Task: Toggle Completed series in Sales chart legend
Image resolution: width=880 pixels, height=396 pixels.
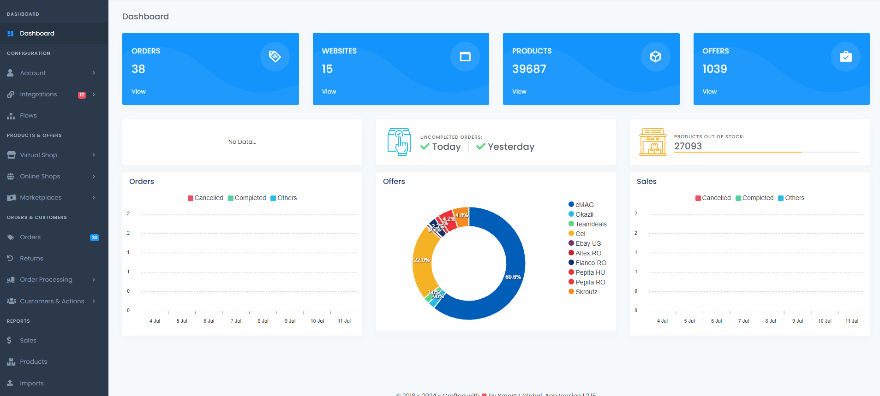Action: click(754, 198)
